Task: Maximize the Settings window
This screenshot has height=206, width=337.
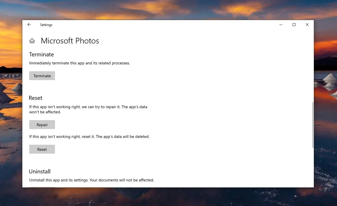Action: 294,25
